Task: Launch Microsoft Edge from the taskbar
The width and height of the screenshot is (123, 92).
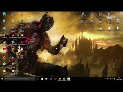Action: point(51,79)
